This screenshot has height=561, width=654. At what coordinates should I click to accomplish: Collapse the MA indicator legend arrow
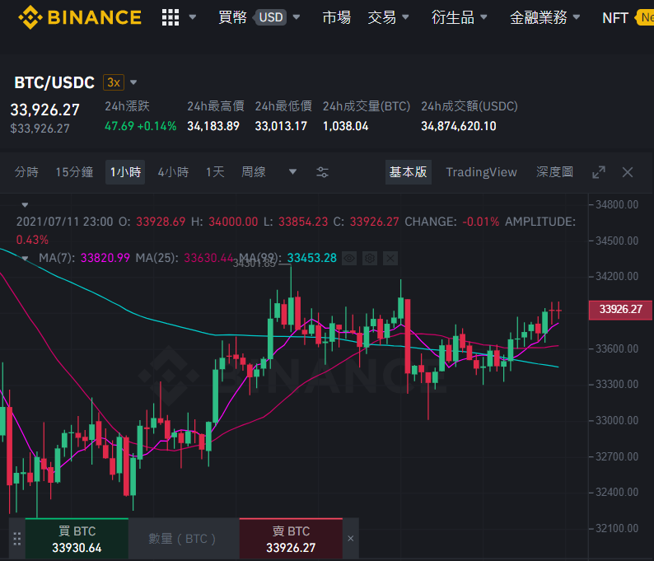point(25,258)
